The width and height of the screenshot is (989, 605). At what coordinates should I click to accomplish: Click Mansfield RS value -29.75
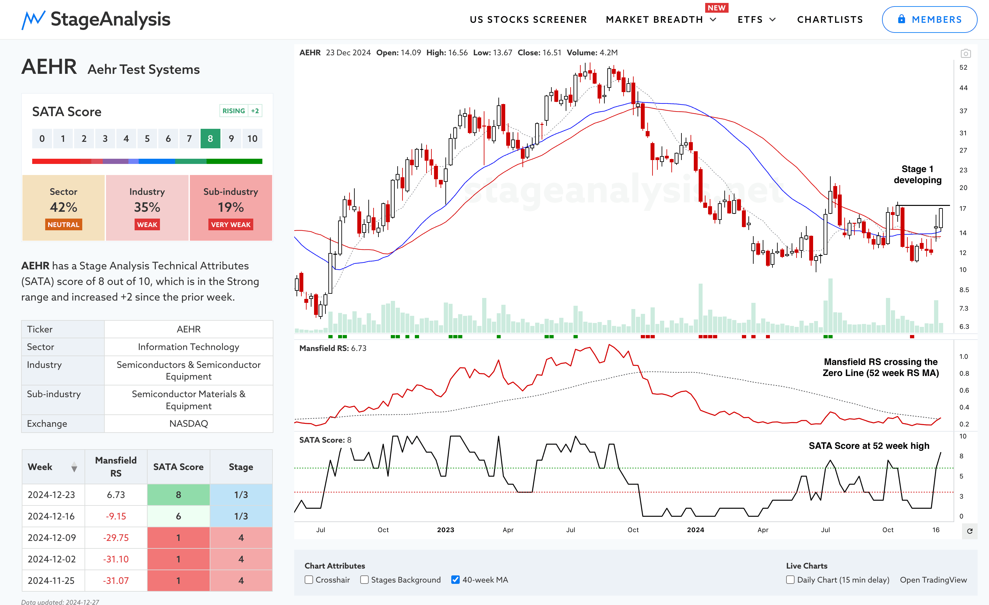tap(116, 538)
